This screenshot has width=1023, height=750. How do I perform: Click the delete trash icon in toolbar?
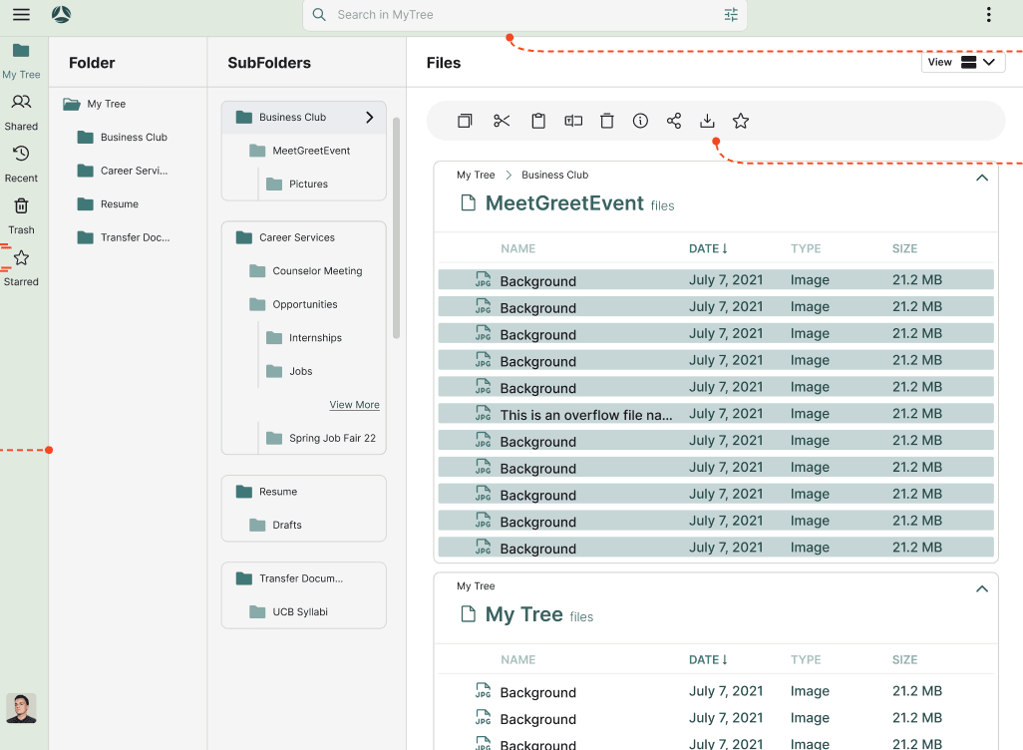[x=607, y=121]
